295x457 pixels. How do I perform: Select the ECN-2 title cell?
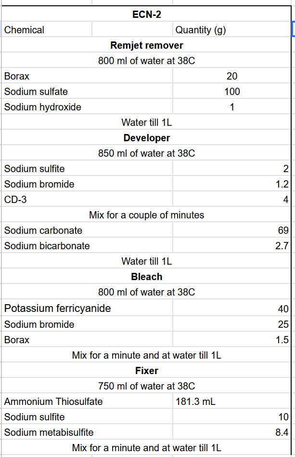146,14
